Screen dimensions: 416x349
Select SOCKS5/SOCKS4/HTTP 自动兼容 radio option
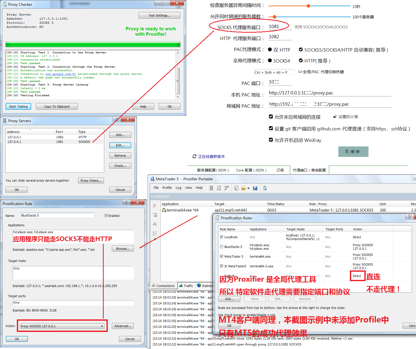coord(301,49)
